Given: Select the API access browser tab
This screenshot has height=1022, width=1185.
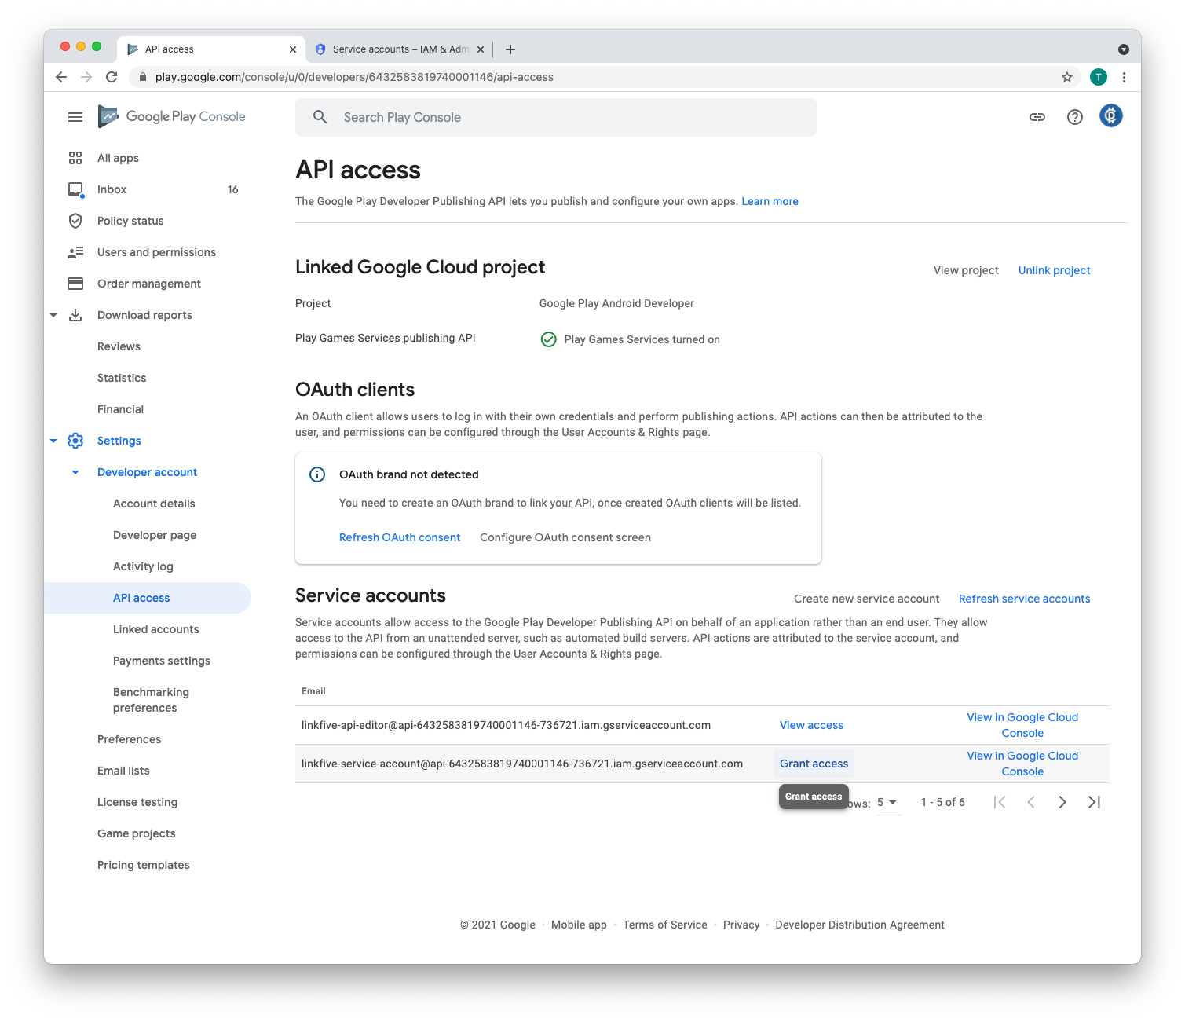Looking at the screenshot, I should (211, 49).
